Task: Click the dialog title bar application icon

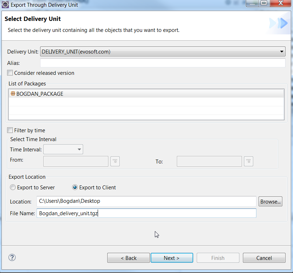Action: (5, 5)
